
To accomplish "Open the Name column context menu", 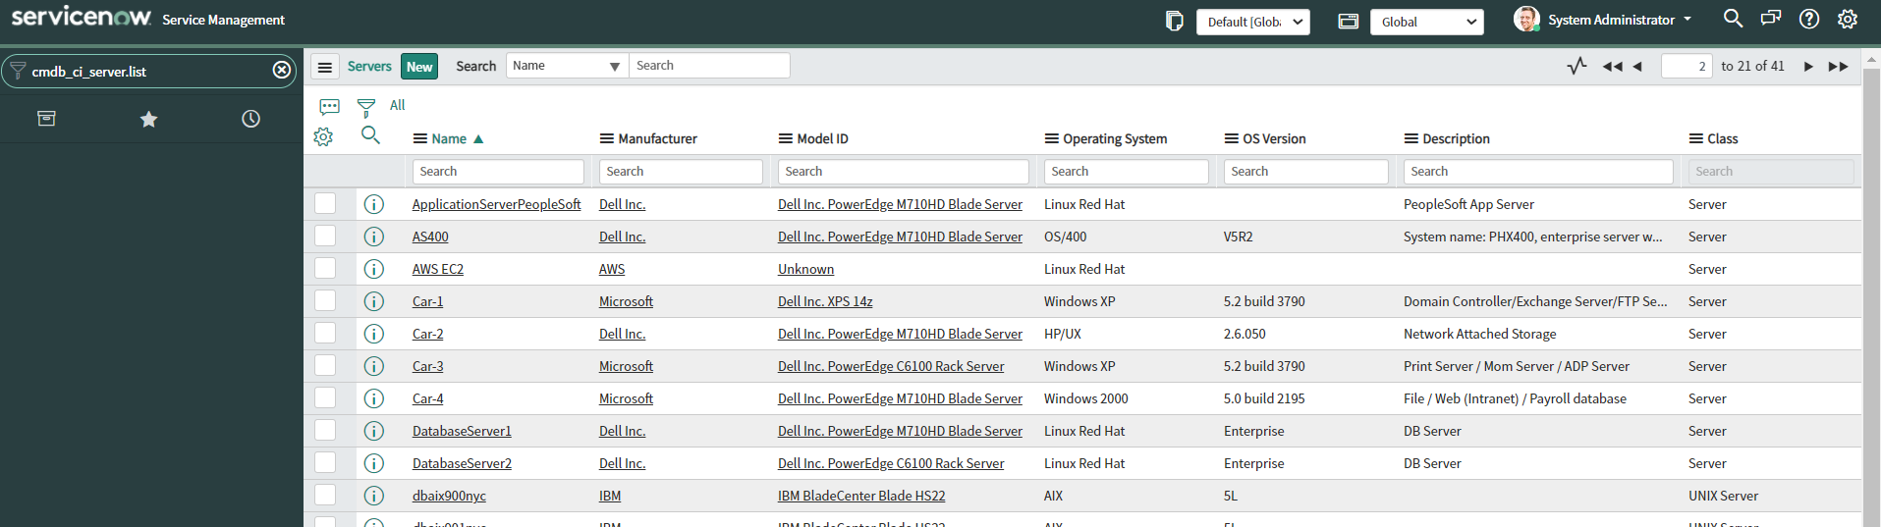I will coord(420,138).
